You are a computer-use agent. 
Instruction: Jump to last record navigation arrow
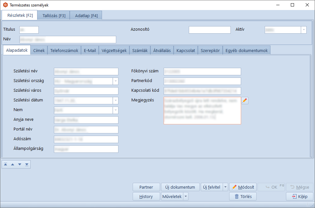(27, 164)
